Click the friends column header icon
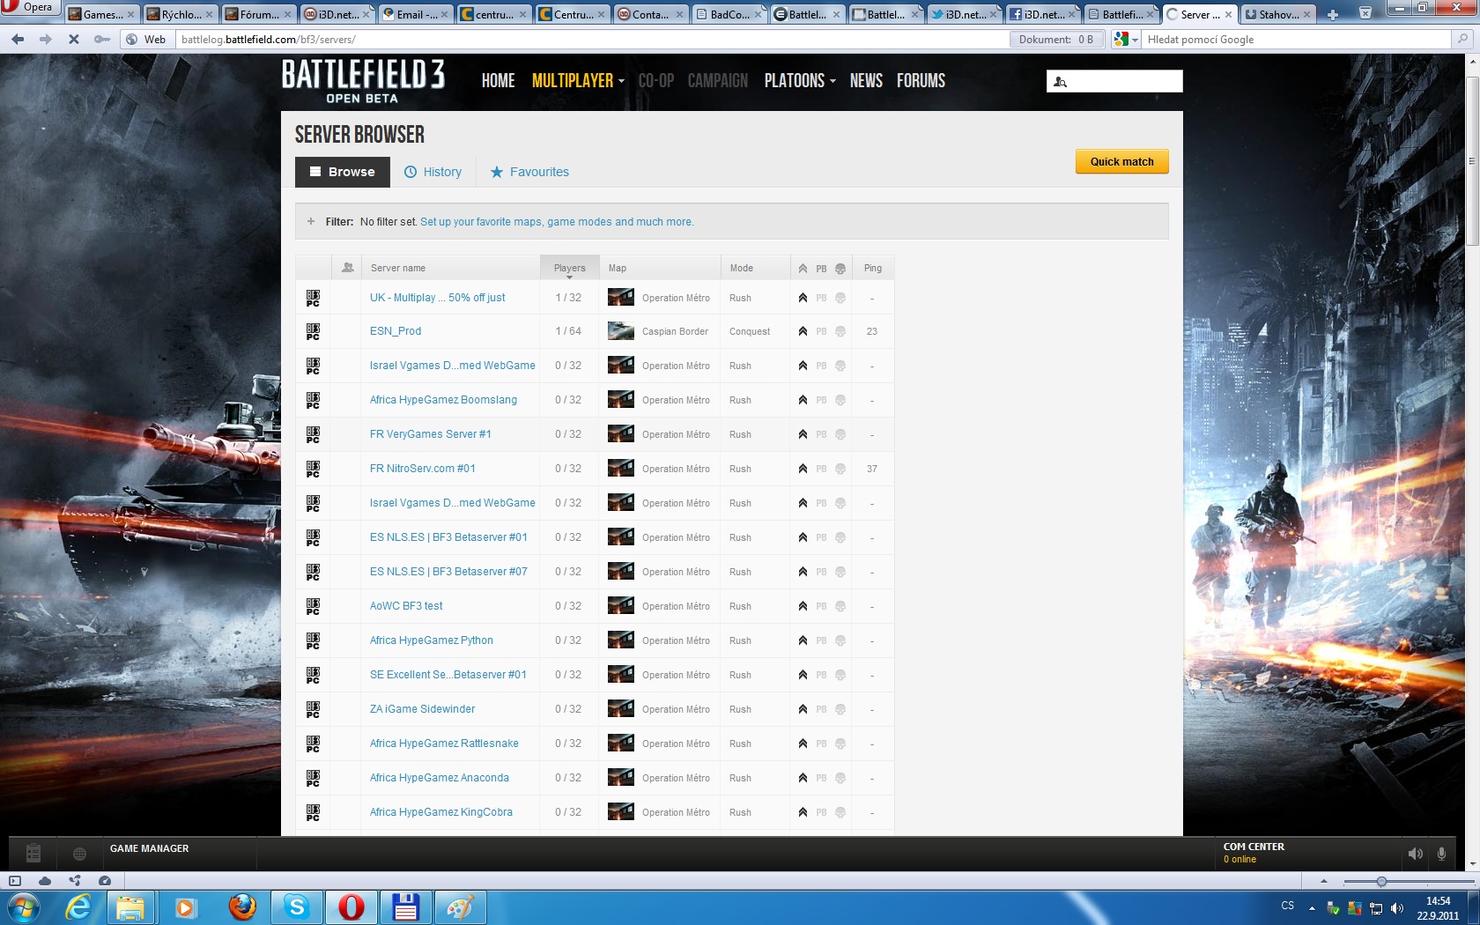Screen dimensions: 1480x925 (347, 268)
